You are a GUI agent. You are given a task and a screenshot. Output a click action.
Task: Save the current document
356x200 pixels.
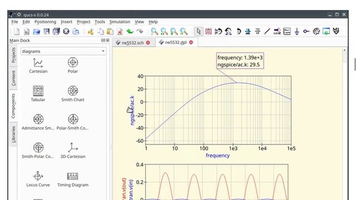[x=46, y=31]
